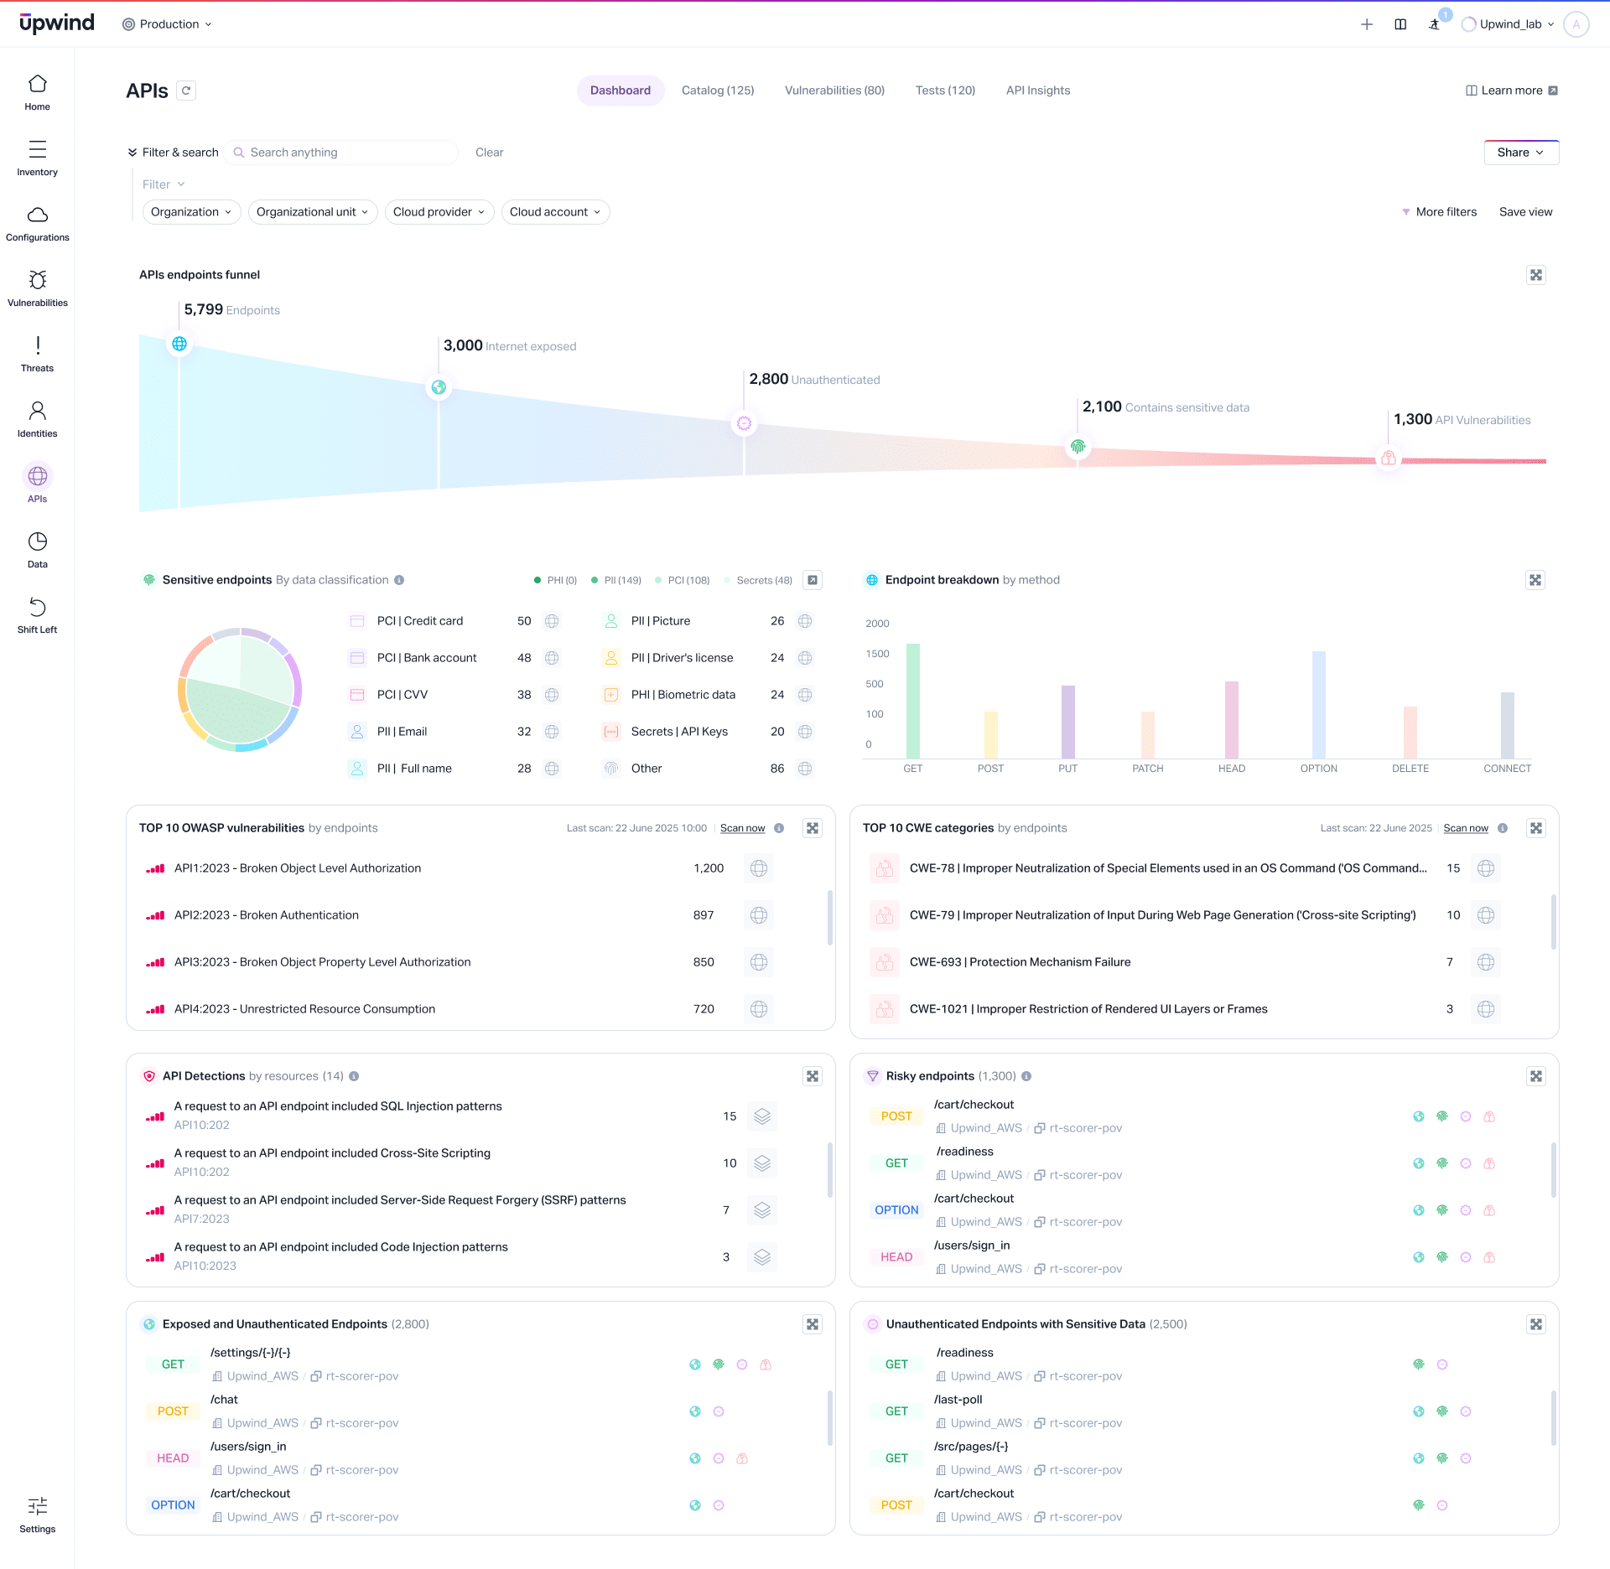Click layers icon for SQL Injection detection
Screen dimensions: 1610x1569
(762, 1116)
